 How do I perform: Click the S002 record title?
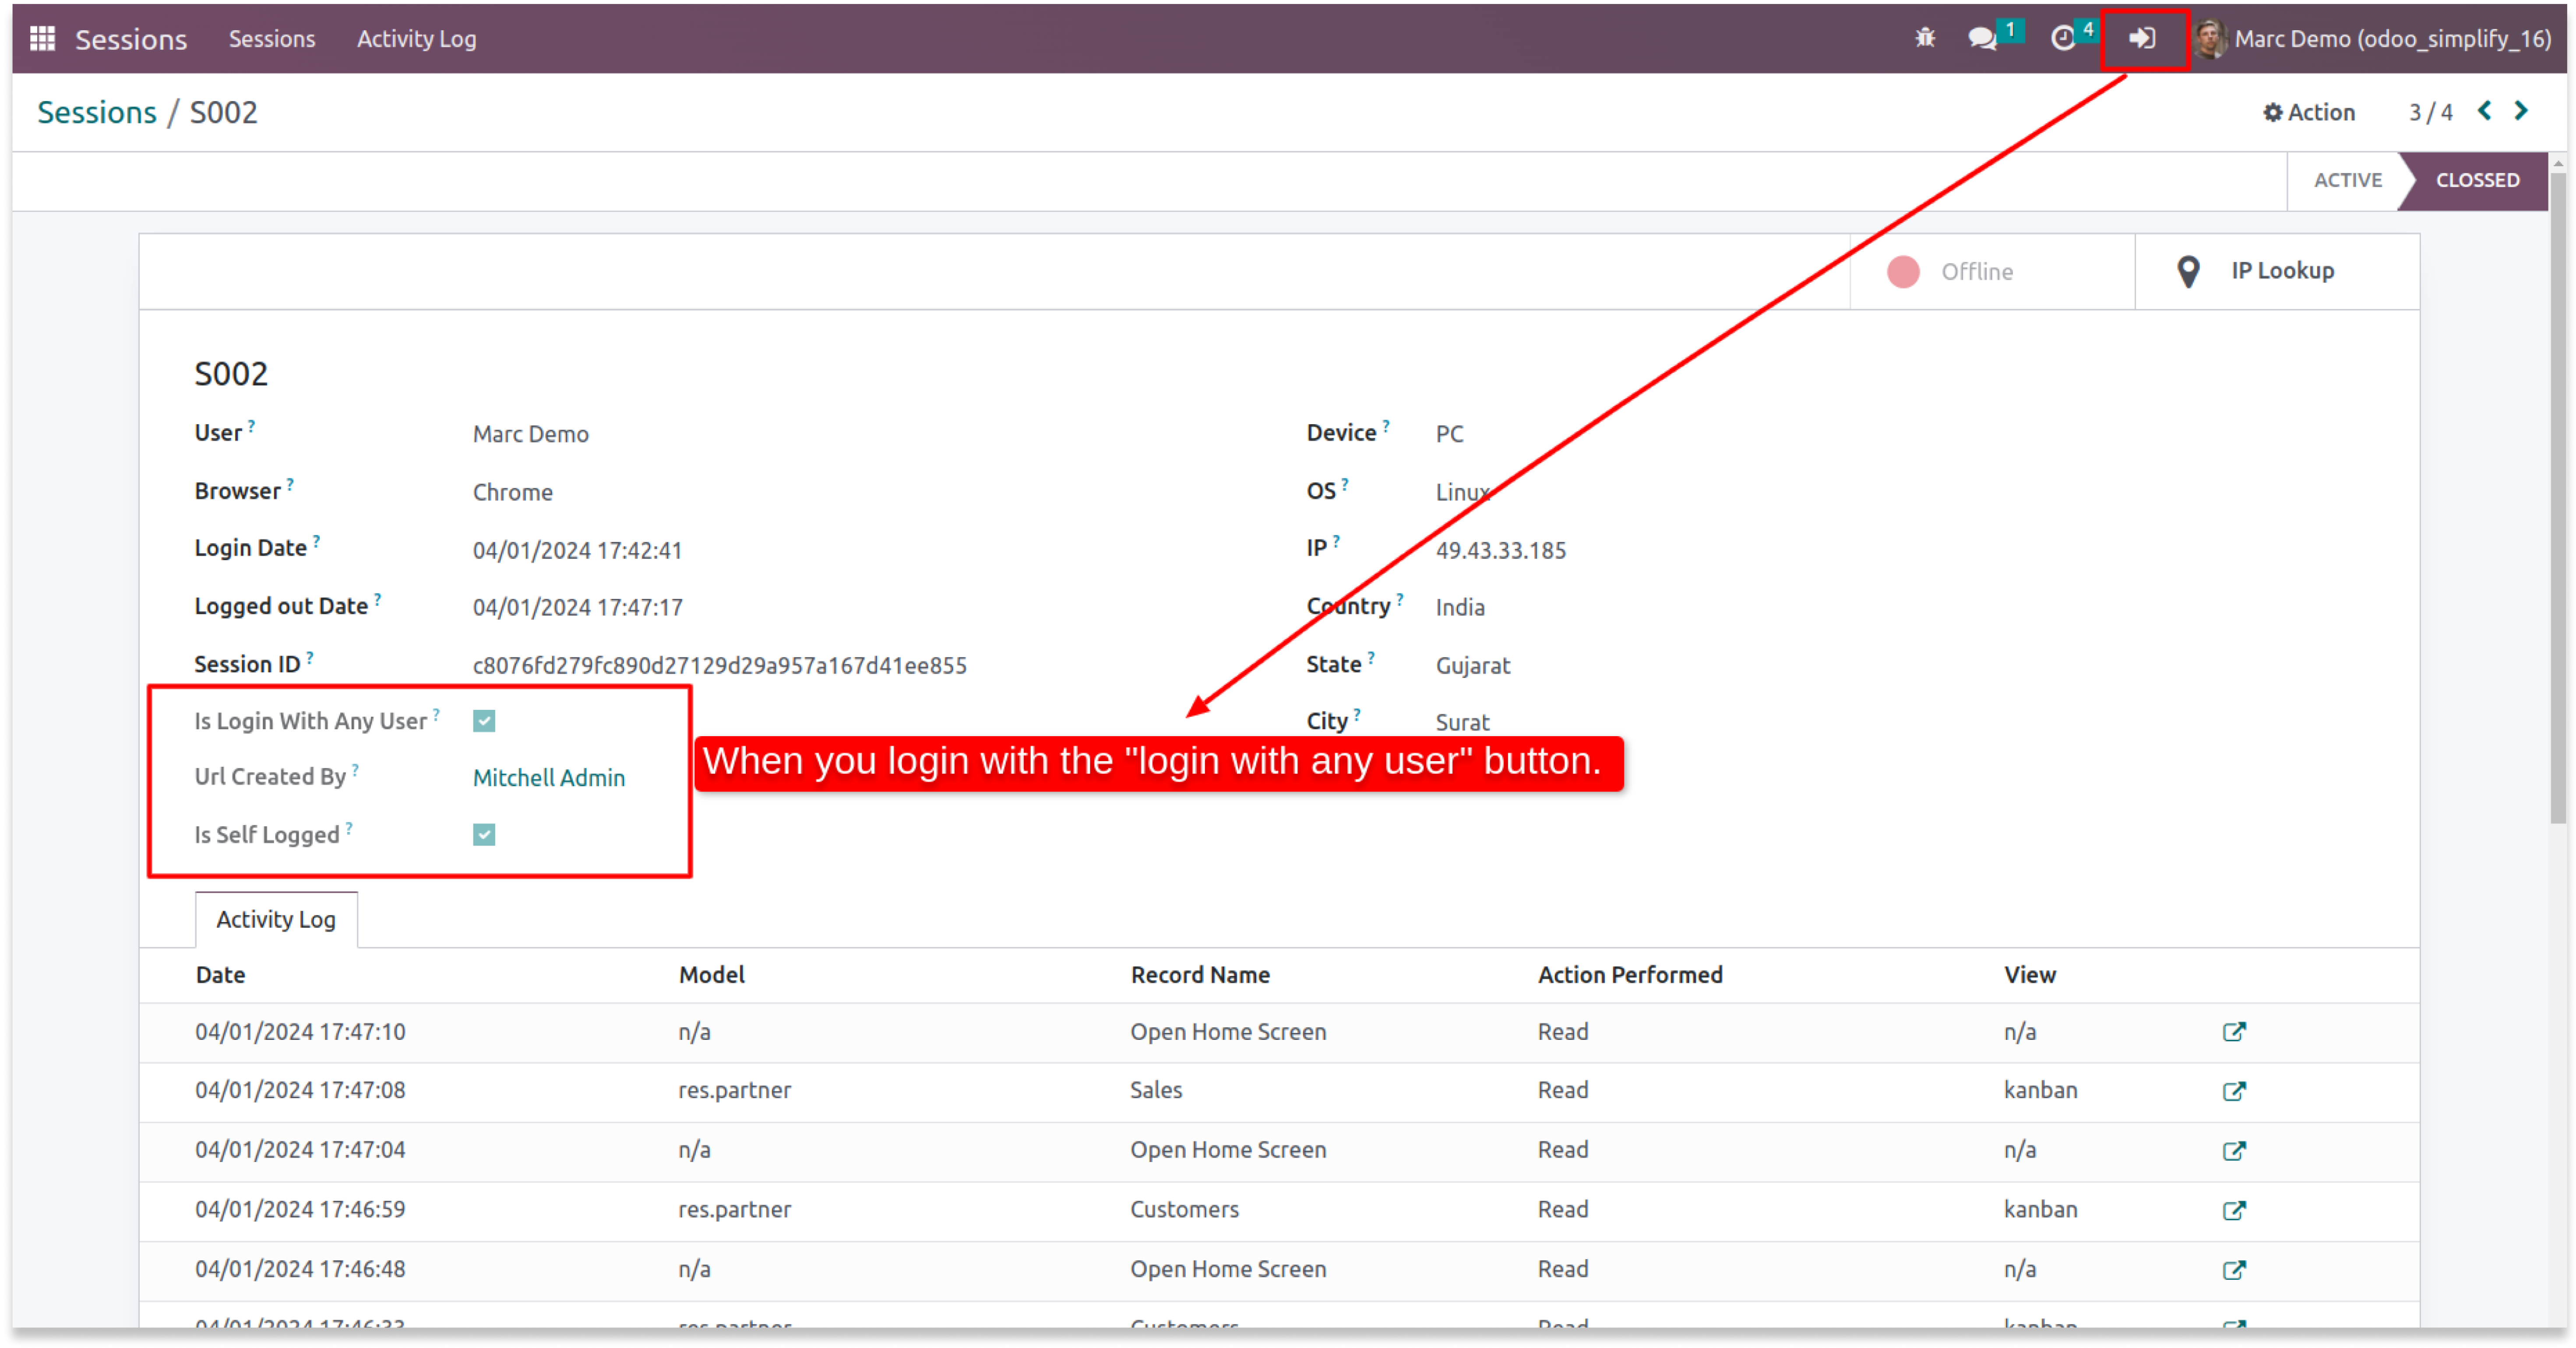point(231,374)
